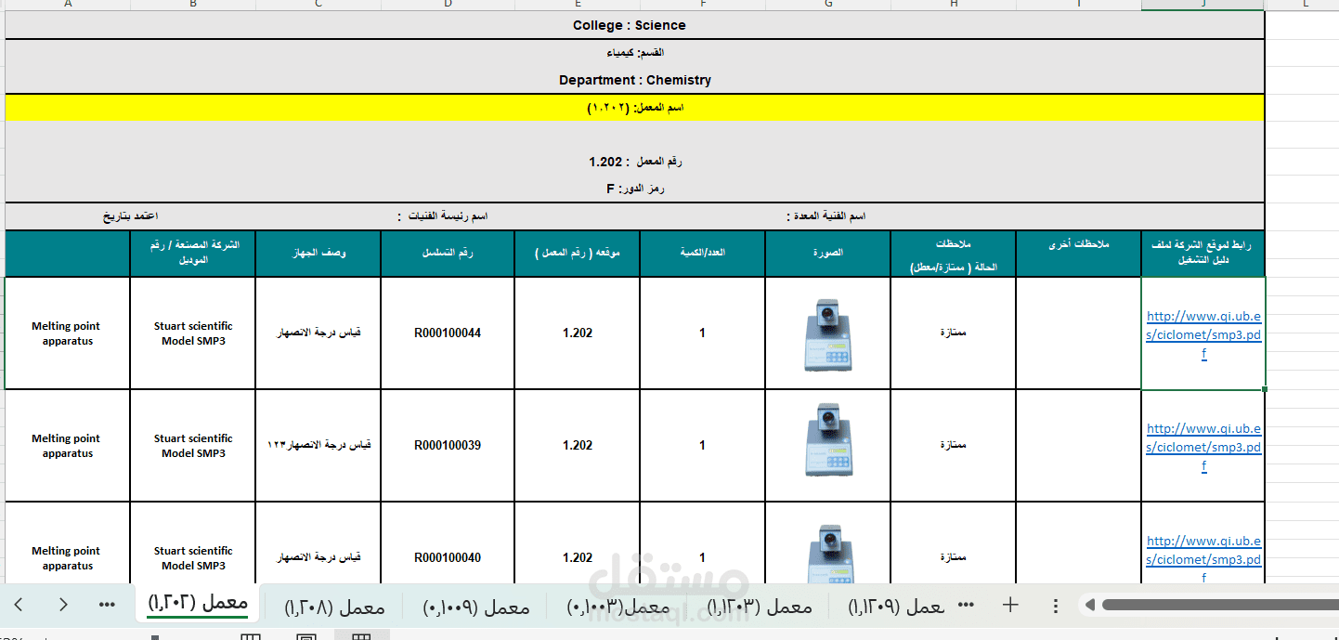Select location 1.202 in R000100044 row
The width and height of the screenshot is (1339, 640).
(578, 333)
